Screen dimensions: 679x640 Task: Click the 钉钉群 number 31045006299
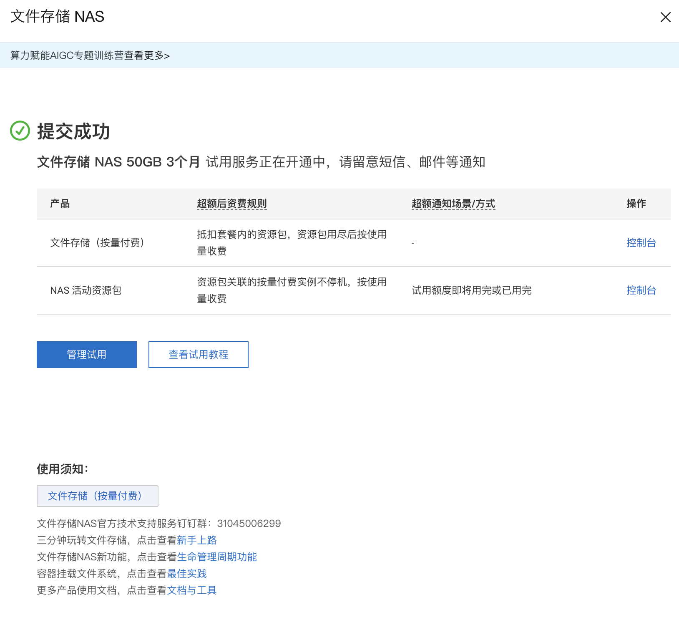[x=249, y=524]
